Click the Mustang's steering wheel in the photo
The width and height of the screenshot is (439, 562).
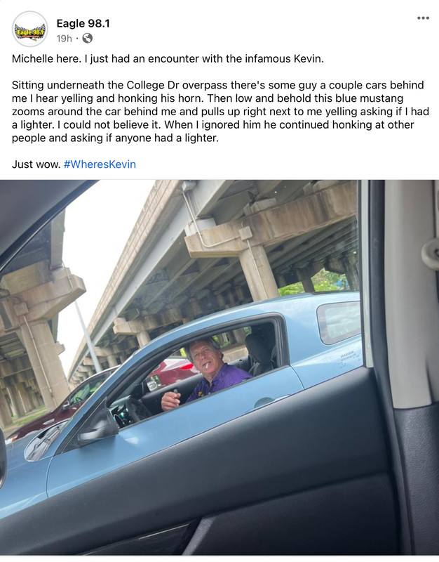137,410
